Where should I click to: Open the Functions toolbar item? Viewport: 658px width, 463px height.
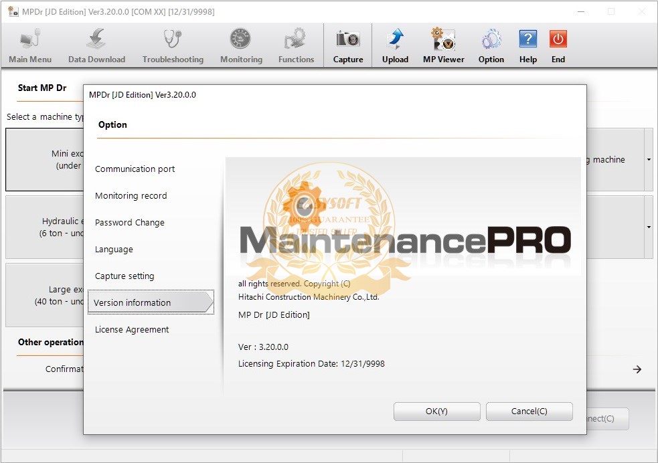coord(296,45)
